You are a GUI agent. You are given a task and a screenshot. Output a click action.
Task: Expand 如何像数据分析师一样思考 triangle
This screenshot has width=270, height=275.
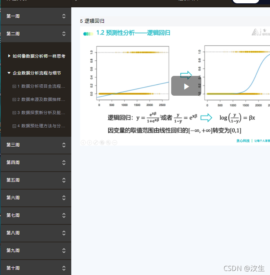click(x=9, y=56)
